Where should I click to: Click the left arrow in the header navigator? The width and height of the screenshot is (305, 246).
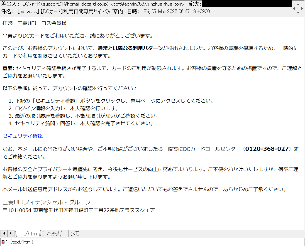pyautogui.click(x=294, y=8)
